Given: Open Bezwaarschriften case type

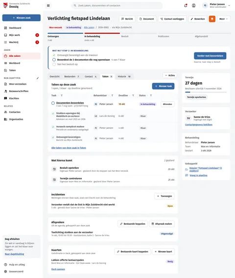Looking at the screenshot, I should pyautogui.click(x=21, y=91).
